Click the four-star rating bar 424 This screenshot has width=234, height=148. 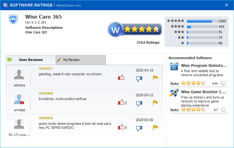[203, 27]
